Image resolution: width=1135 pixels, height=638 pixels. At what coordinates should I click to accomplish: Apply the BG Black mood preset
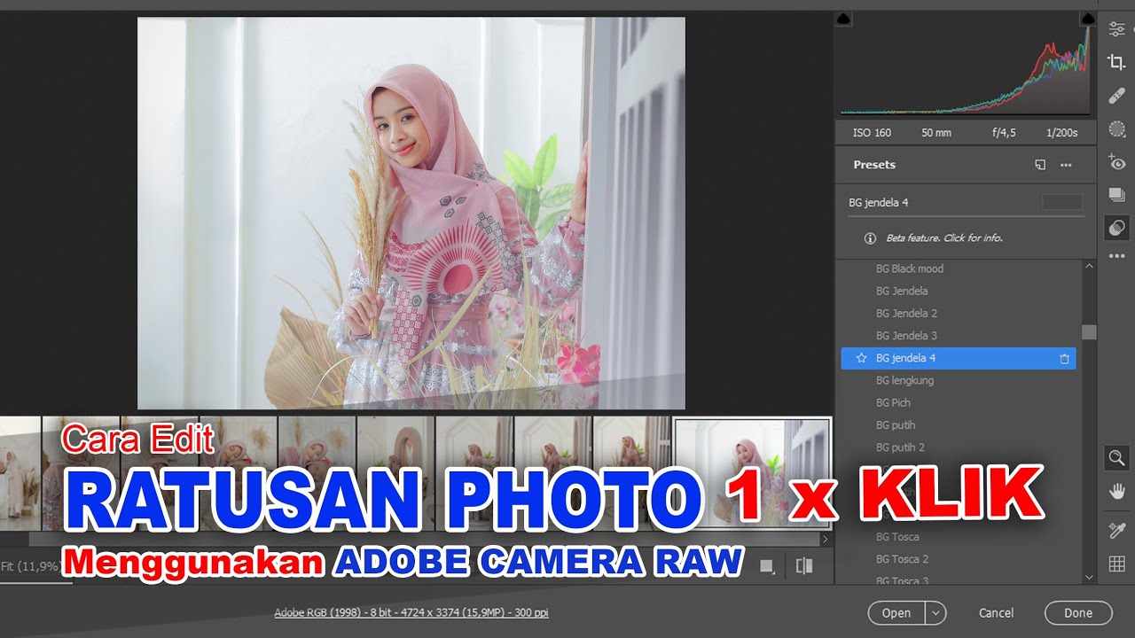(x=910, y=268)
